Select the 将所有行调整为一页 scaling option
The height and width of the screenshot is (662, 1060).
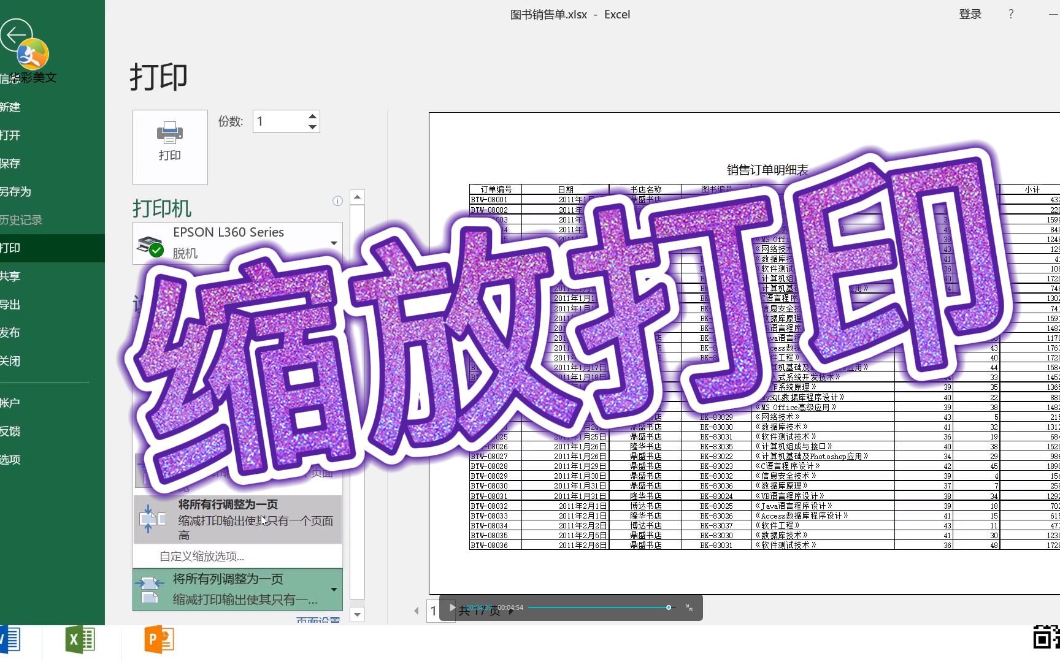point(237,519)
